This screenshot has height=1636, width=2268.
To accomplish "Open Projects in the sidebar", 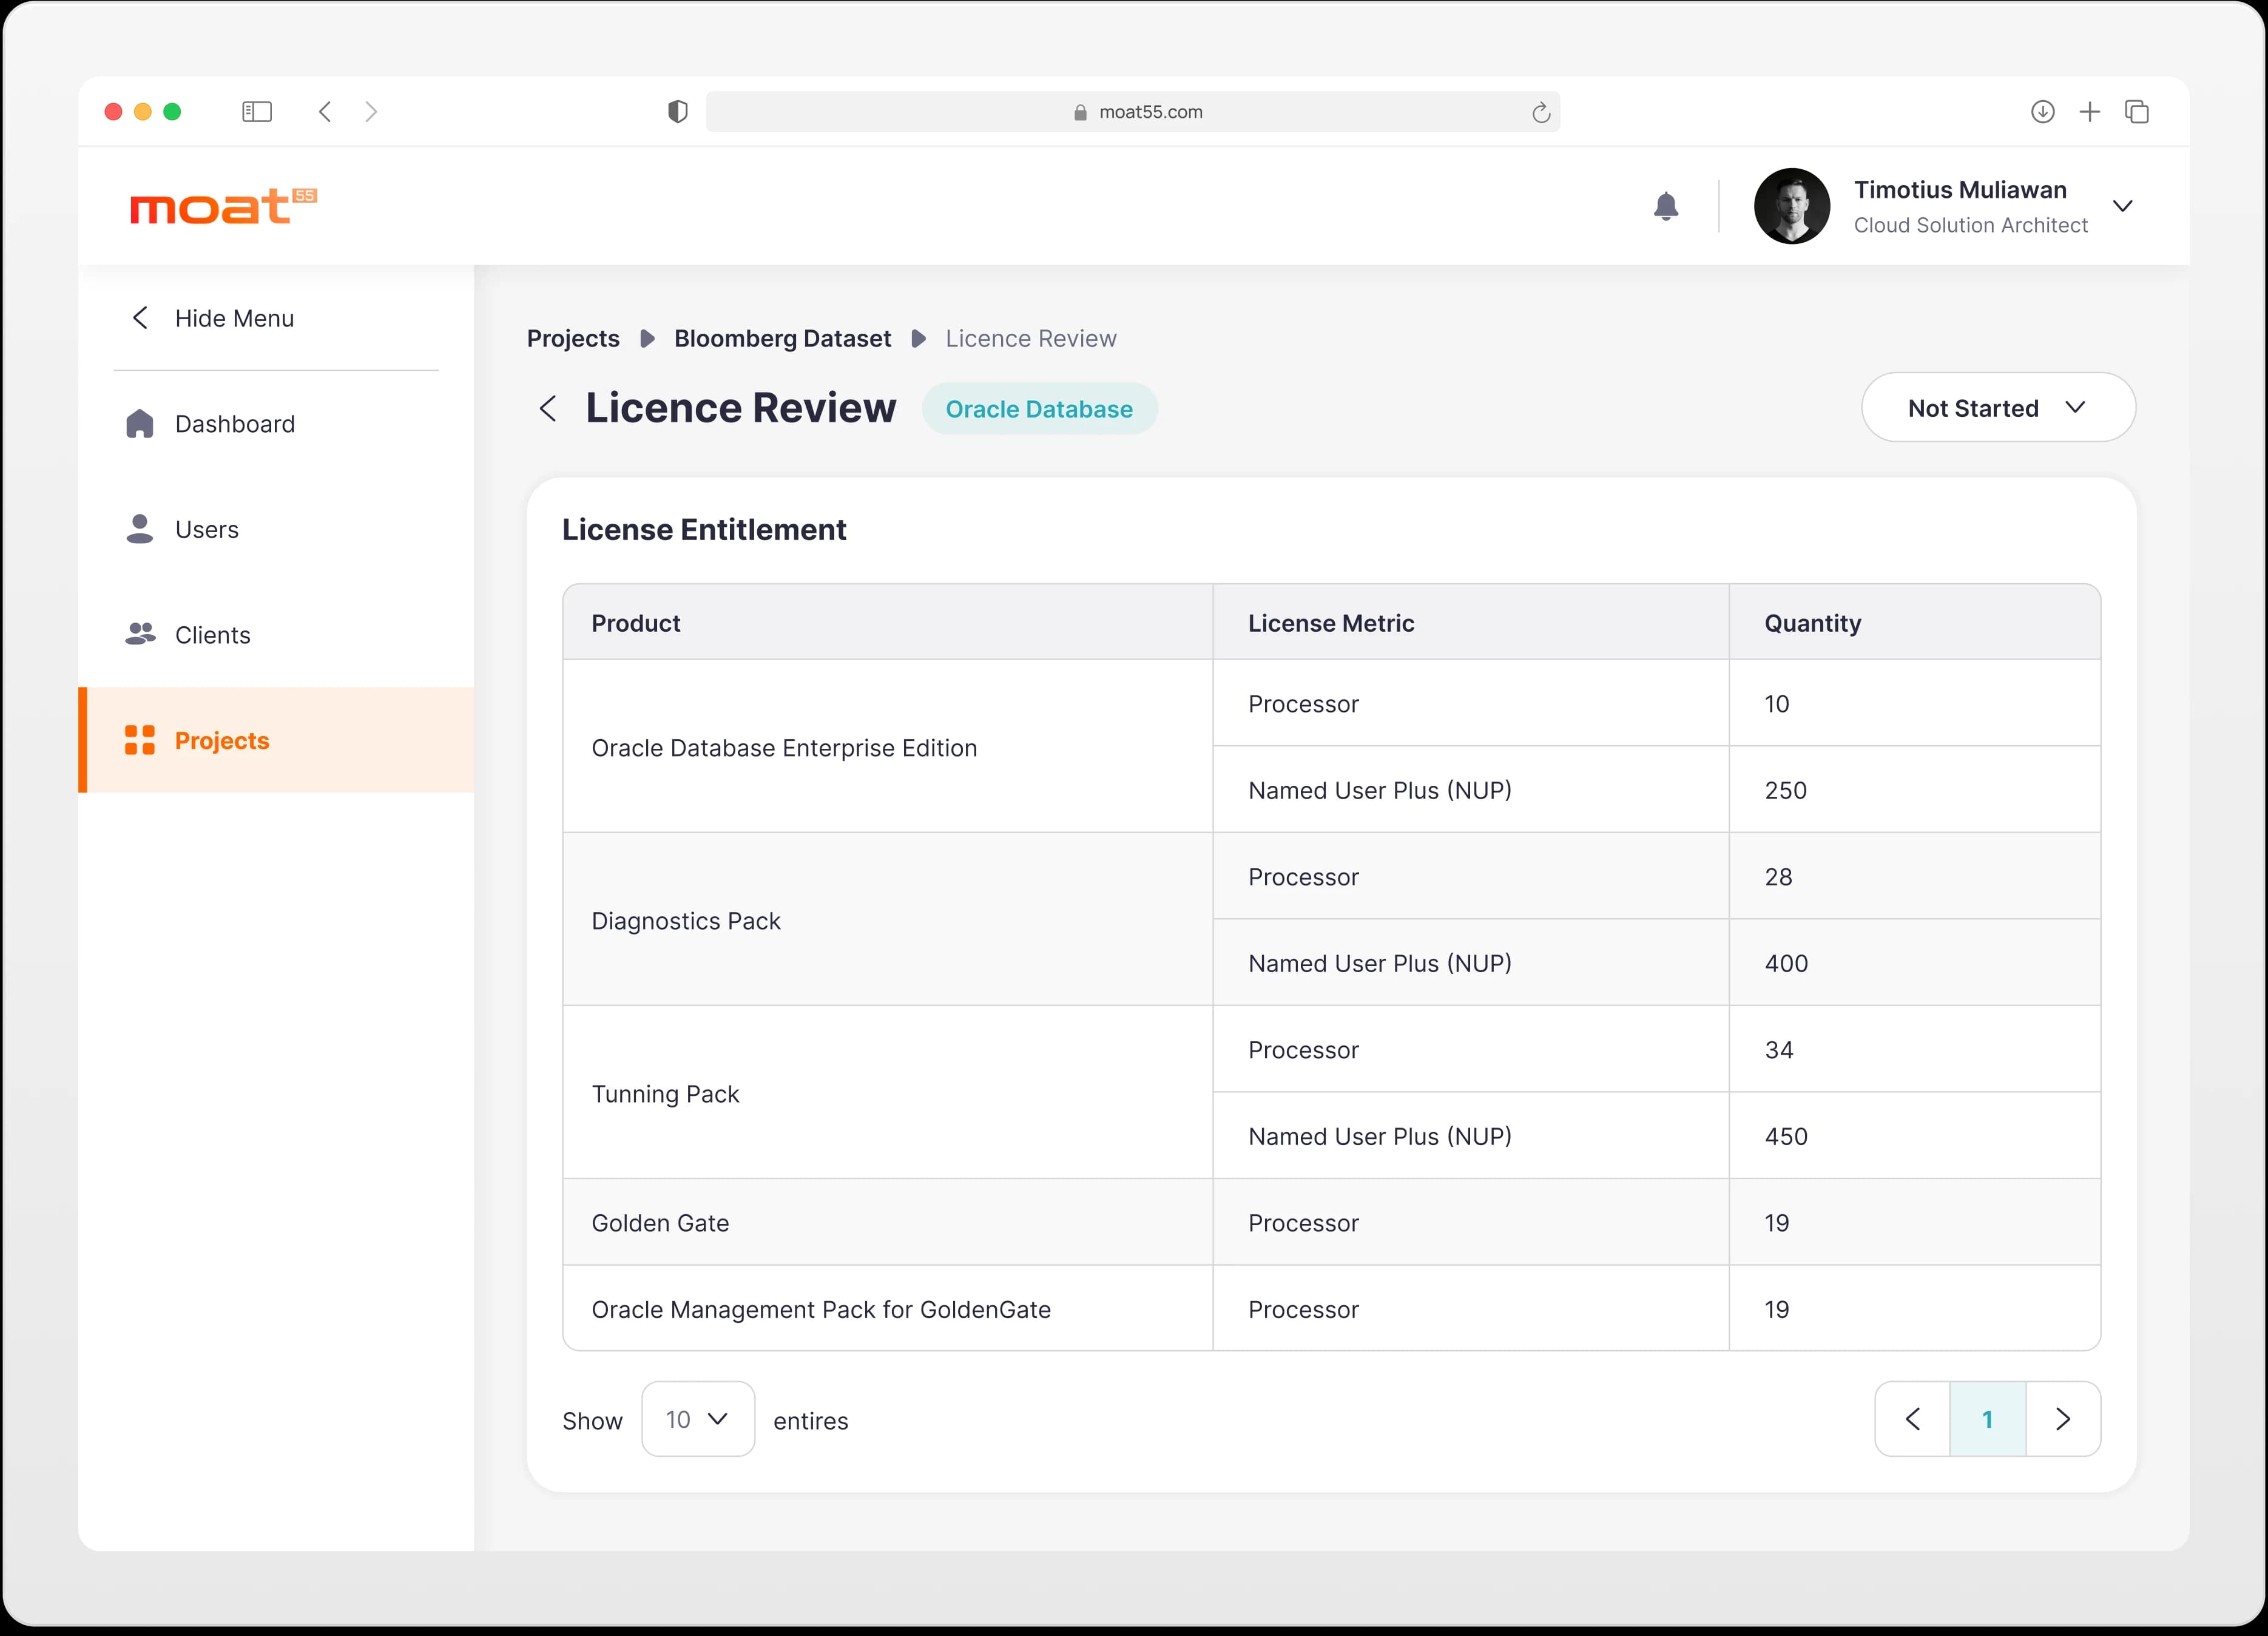I will click(x=276, y=740).
